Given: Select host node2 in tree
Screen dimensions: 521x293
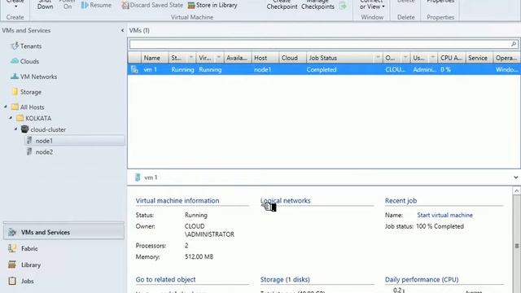Looking at the screenshot, I should 44,152.
